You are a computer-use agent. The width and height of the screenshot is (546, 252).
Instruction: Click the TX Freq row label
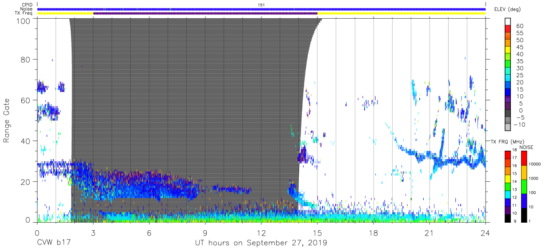[24, 13]
